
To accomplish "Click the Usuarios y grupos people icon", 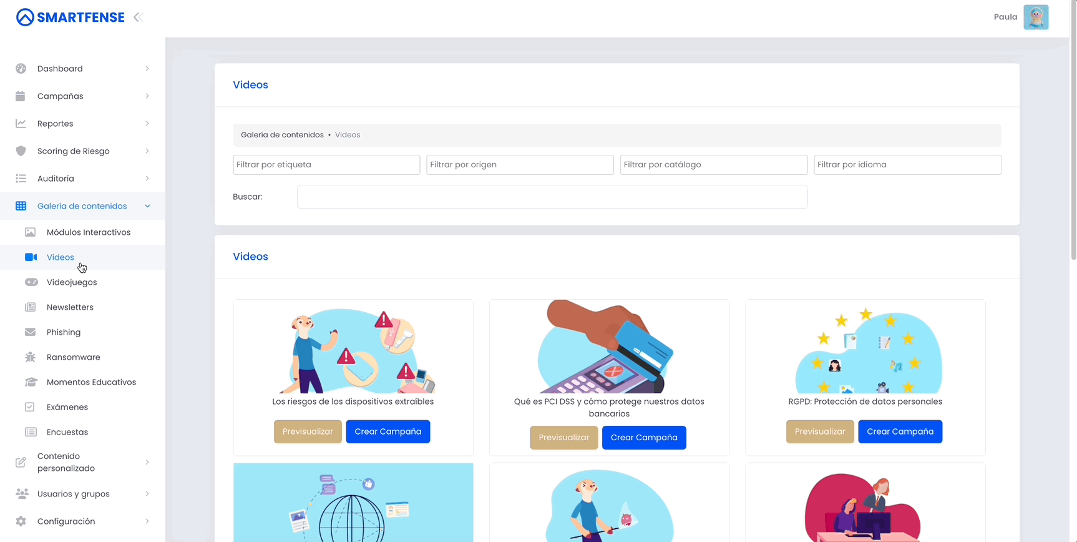I will tap(22, 494).
